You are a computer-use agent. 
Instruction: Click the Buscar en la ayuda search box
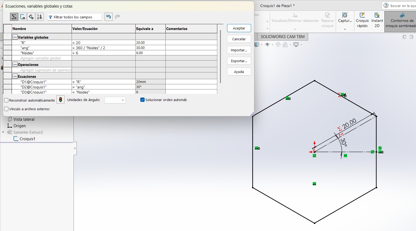399,5
